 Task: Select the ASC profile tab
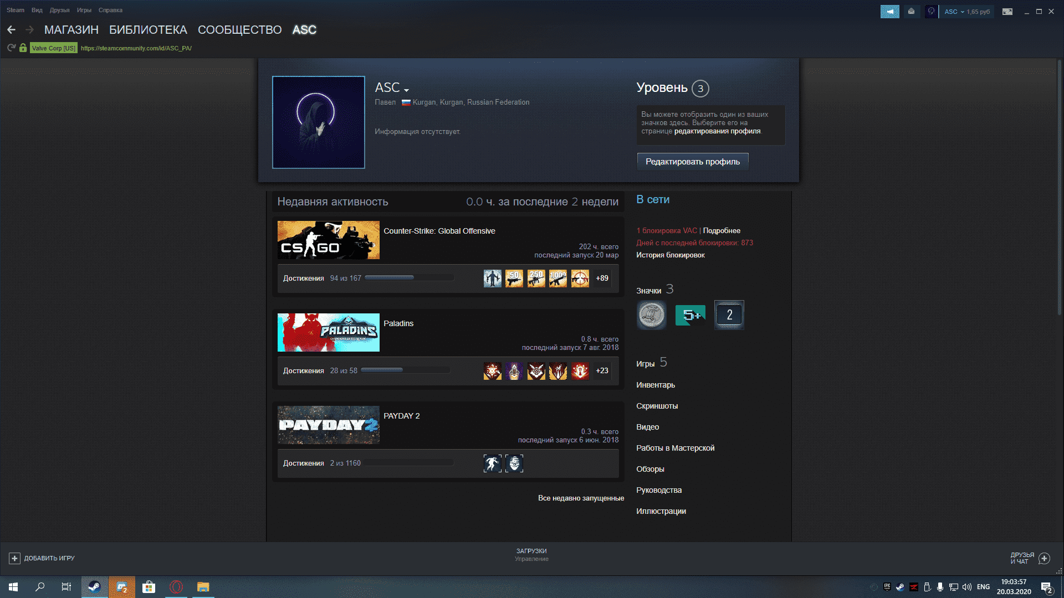click(304, 30)
